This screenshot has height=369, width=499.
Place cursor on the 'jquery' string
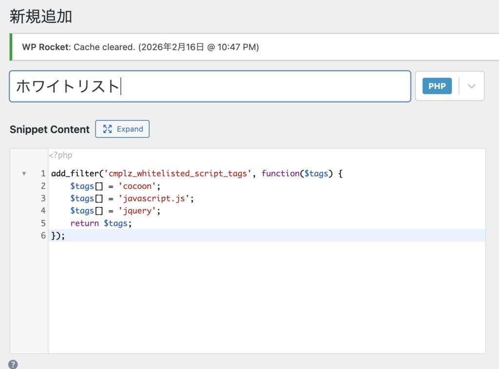point(135,211)
